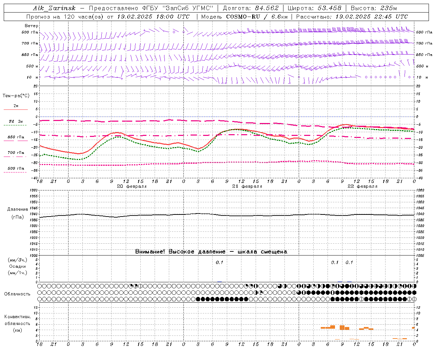Viewport: 434px width, 347px height.
Task: Click the 500 гПа temperature legend entry
Action: tap(16, 168)
